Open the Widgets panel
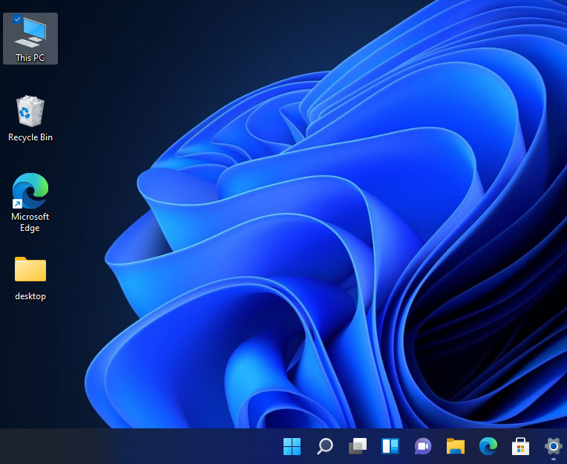This screenshot has width=567, height=464. click(390, 446)
